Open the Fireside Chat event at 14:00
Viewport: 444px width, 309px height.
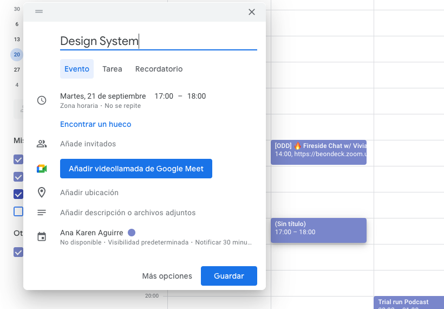coord(318,152)
